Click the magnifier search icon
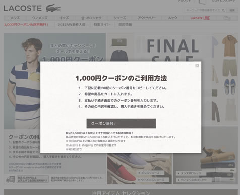 click(223, 10)
